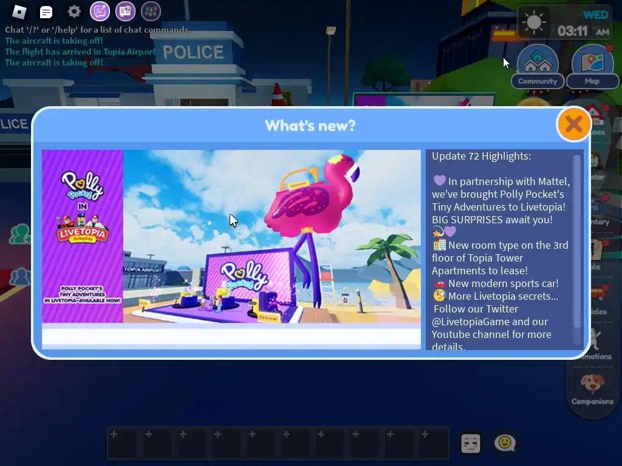This screenshot has width=622, height=466.
Task: Click the Polly Pocket promo image
Action: pos(231,236)
